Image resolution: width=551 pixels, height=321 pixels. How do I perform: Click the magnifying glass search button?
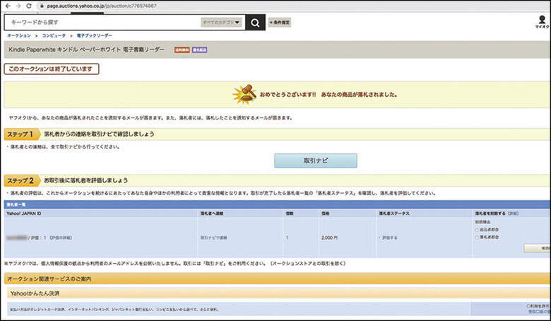[x=255, y=22]
